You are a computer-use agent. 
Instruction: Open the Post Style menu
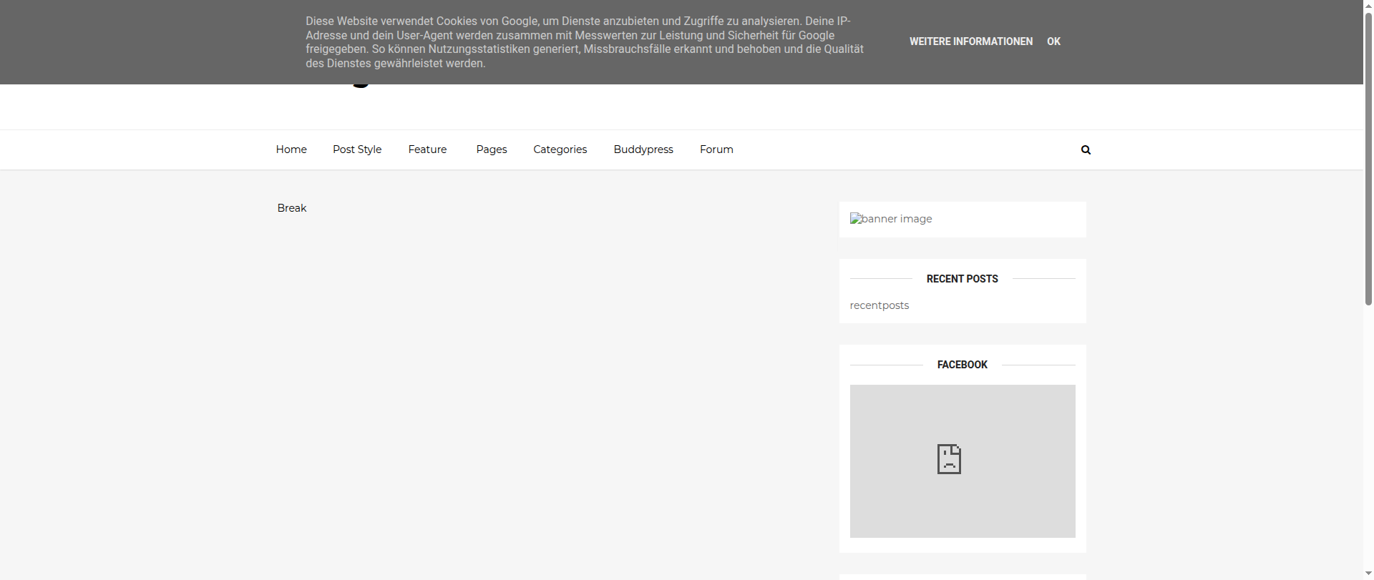pos(357,149)
